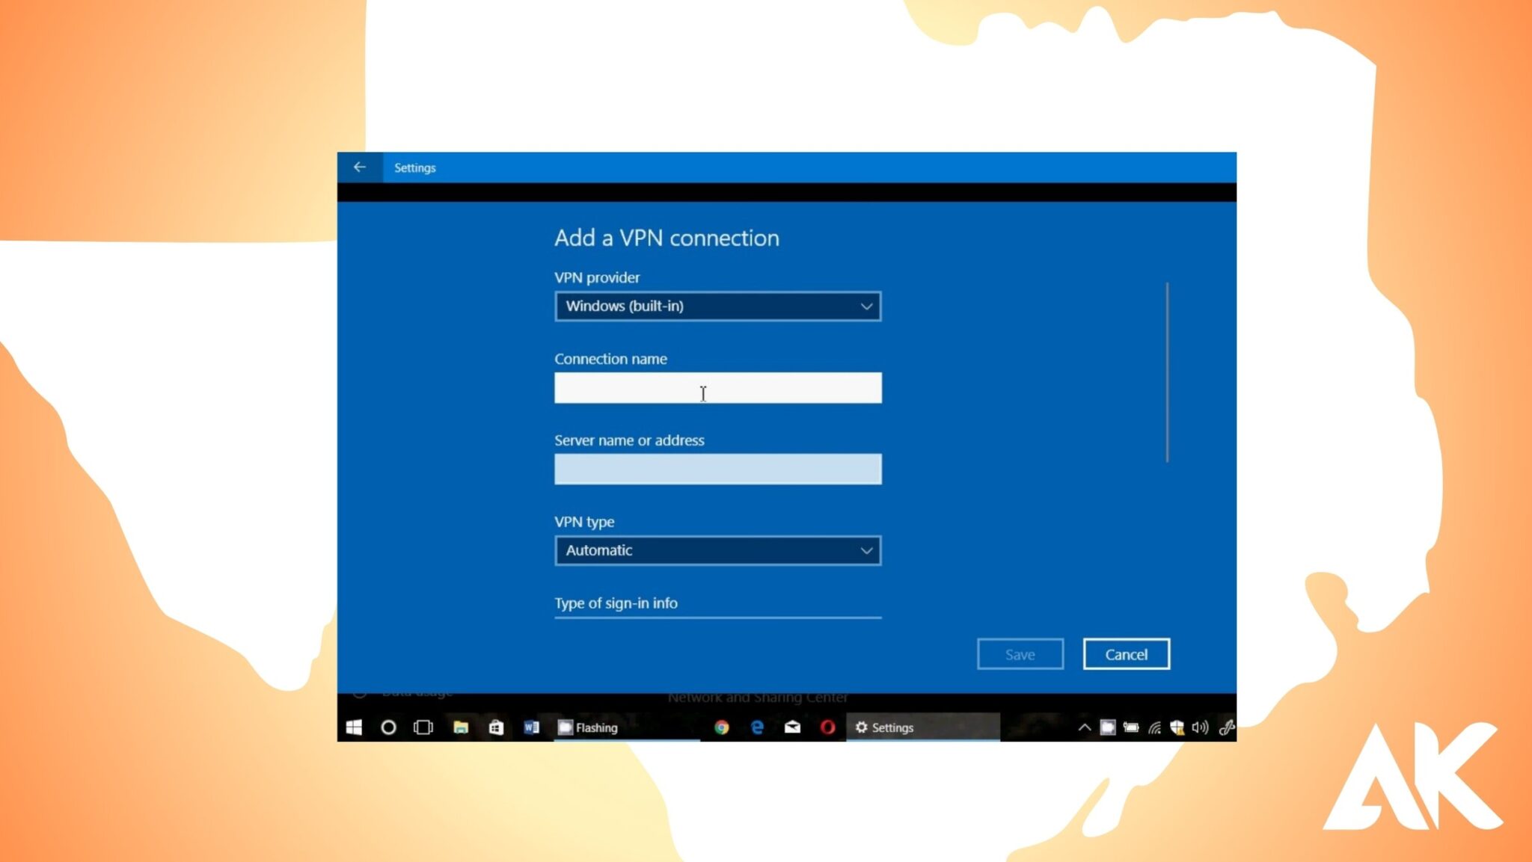Open the VPN provider dropdown

[717, 306]
